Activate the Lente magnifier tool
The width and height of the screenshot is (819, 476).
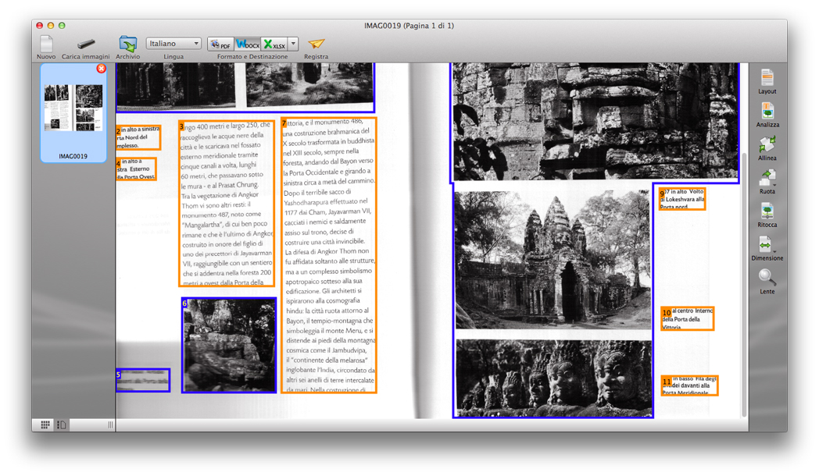click(x=767, y=278)
